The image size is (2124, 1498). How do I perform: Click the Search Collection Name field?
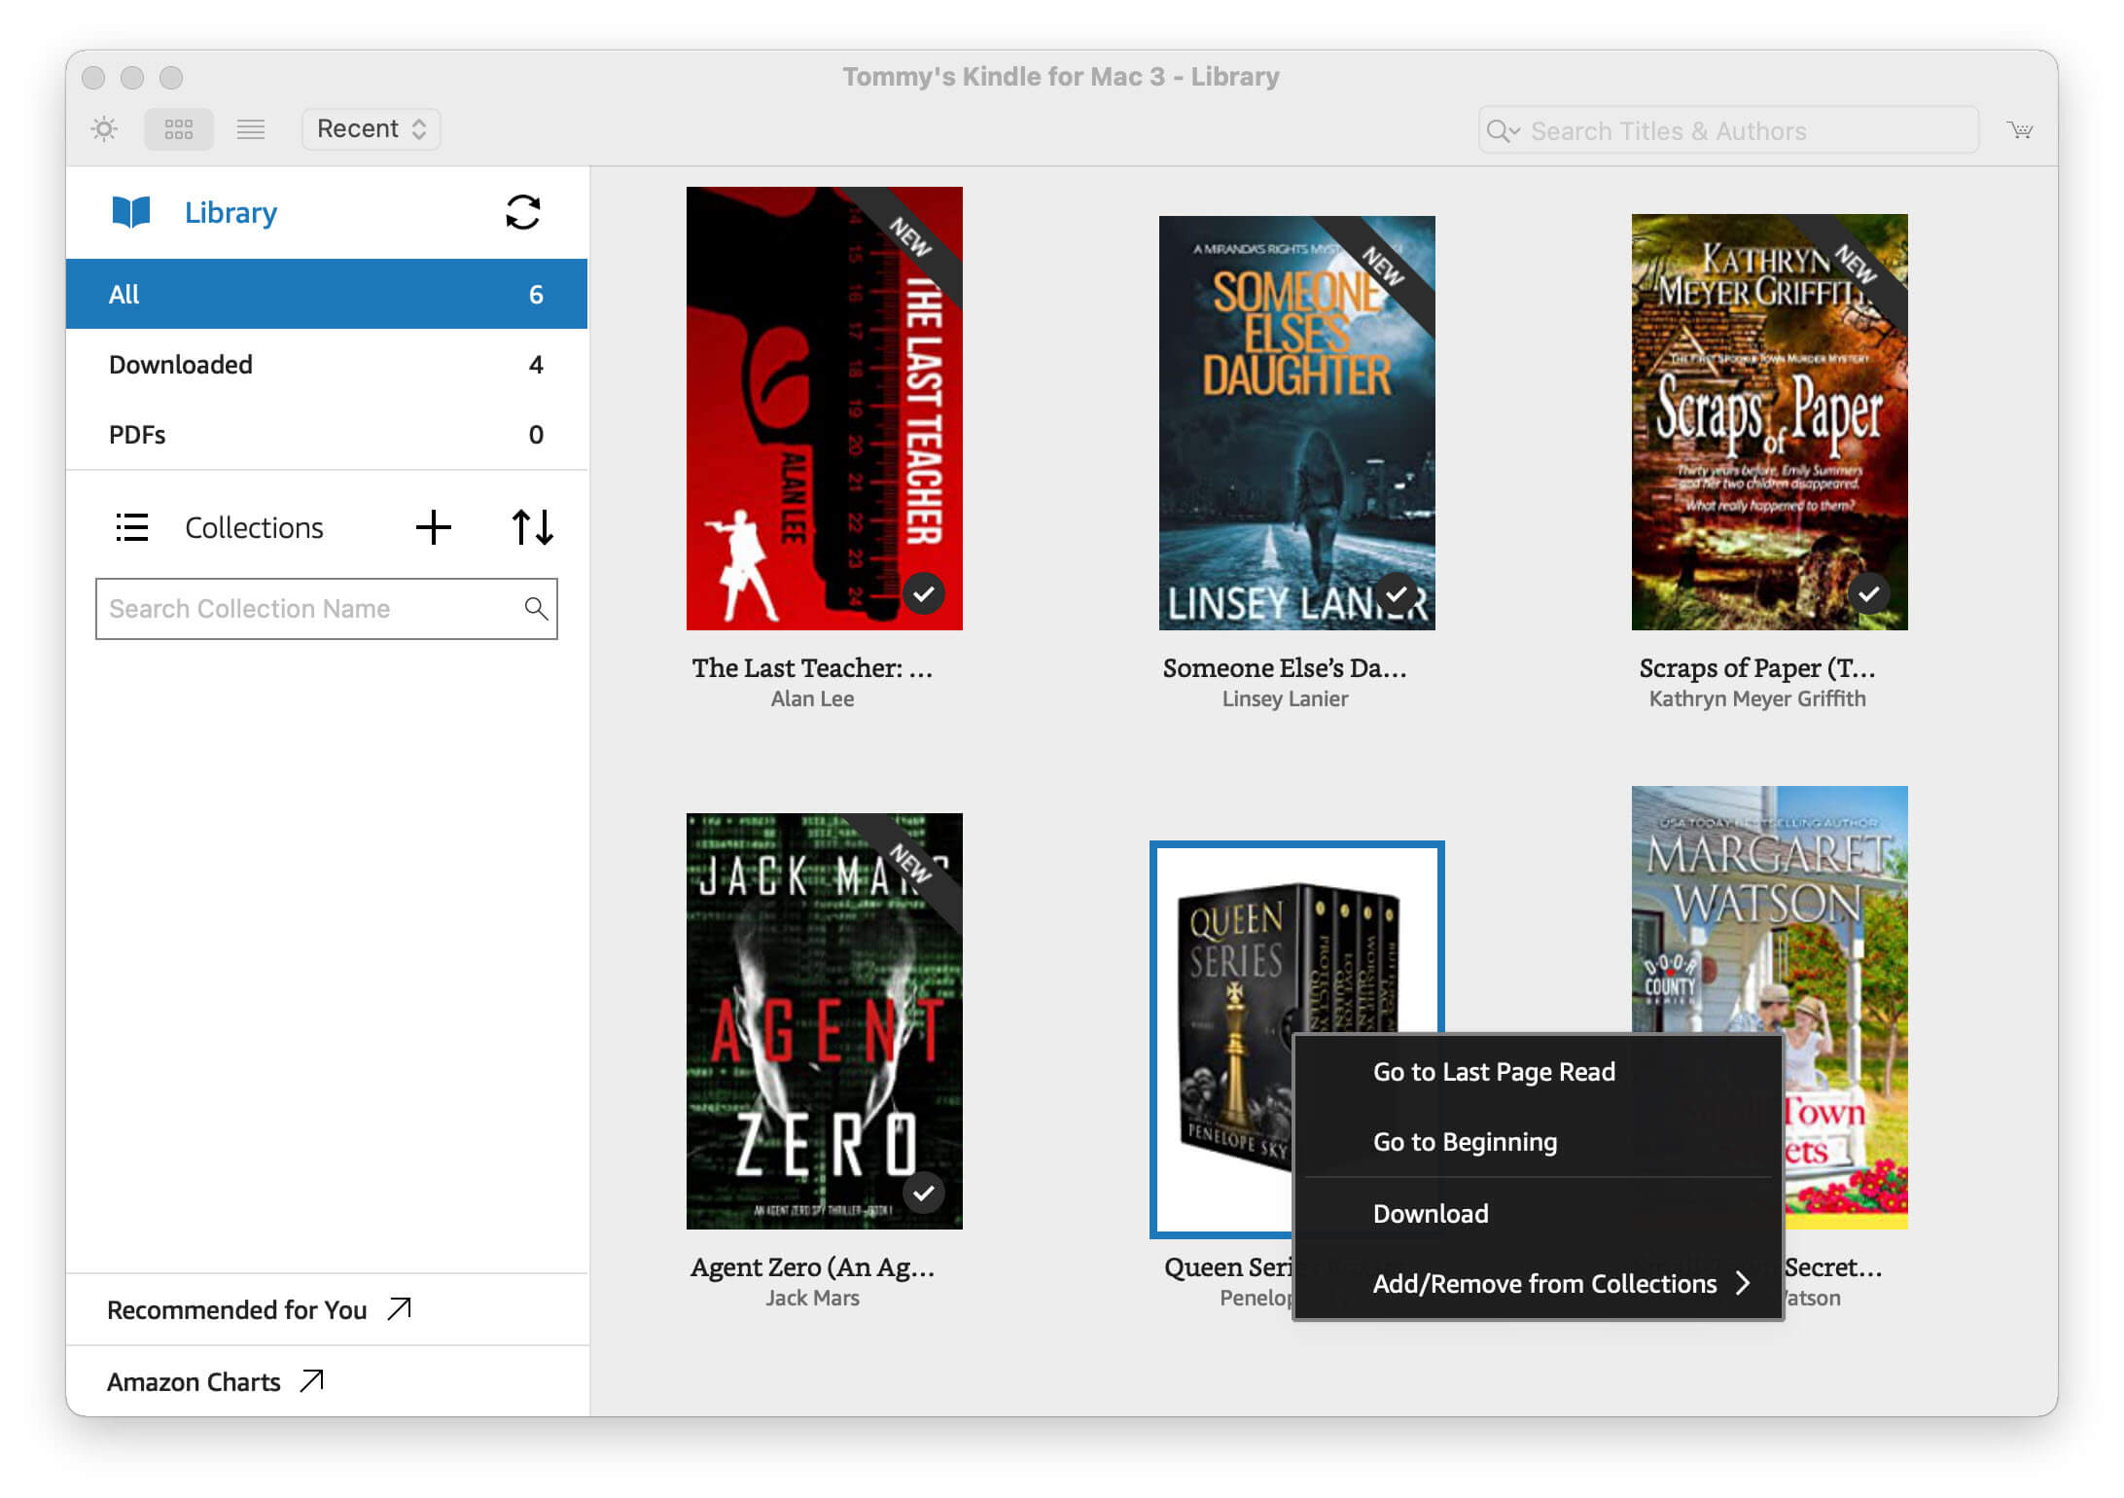(x=327, y=609)
